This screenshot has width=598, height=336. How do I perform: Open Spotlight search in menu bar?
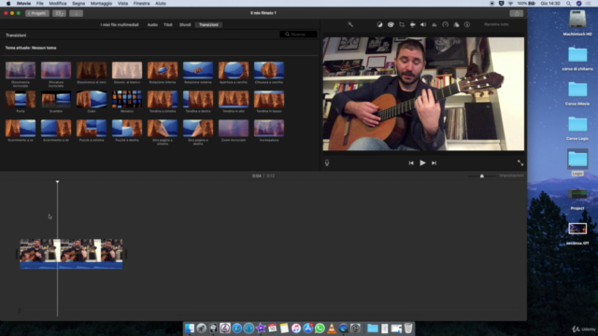[568, 4]
